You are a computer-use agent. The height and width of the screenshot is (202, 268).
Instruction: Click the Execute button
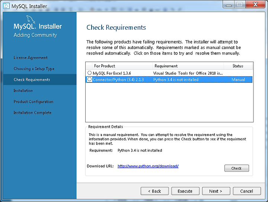point(185,191)
